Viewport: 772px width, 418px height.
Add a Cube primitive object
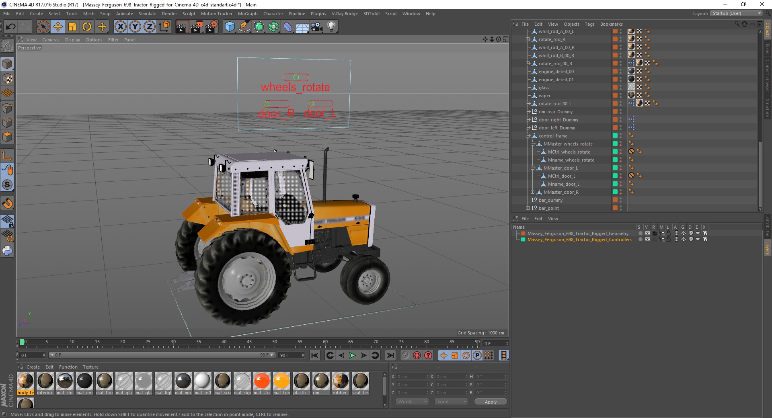click(x=230, y=27)
